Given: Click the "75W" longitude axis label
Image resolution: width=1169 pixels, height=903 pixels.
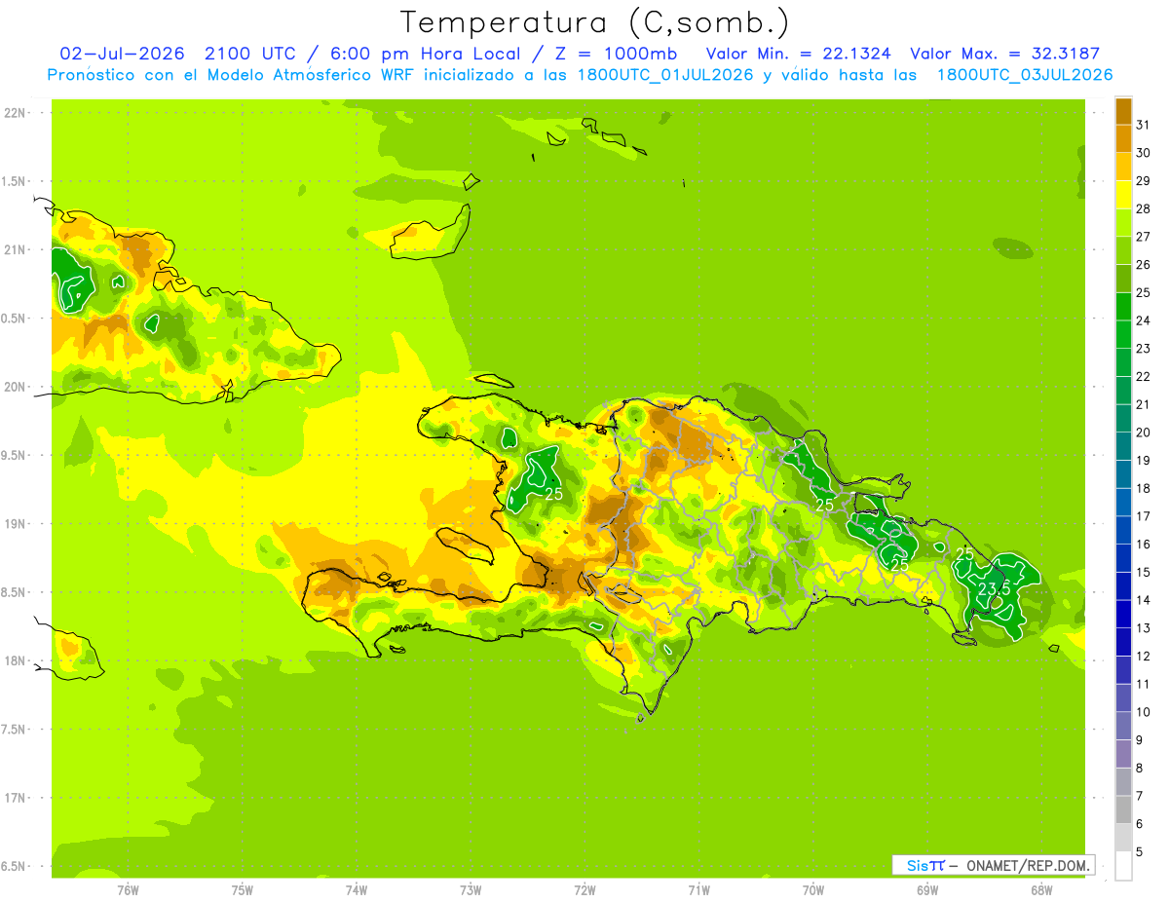Looking at the screenshot, I should pyautogui.click(x=242, y=890).
